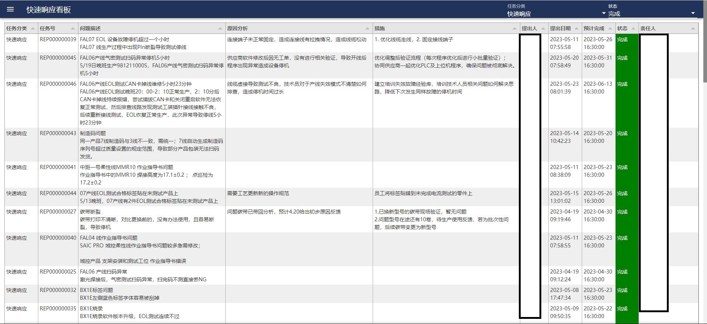Select task number REP000000045
The height and width of the screenshot is (324, 707).
[58, 58]
